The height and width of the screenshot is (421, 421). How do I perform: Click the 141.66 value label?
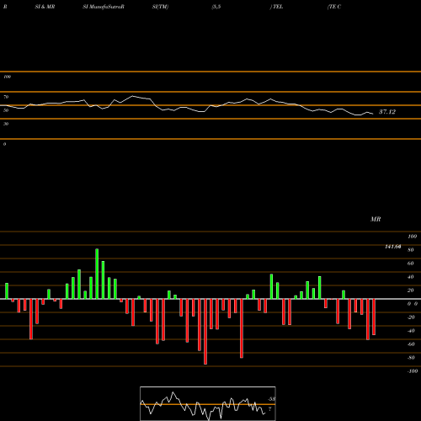(393, 247)
